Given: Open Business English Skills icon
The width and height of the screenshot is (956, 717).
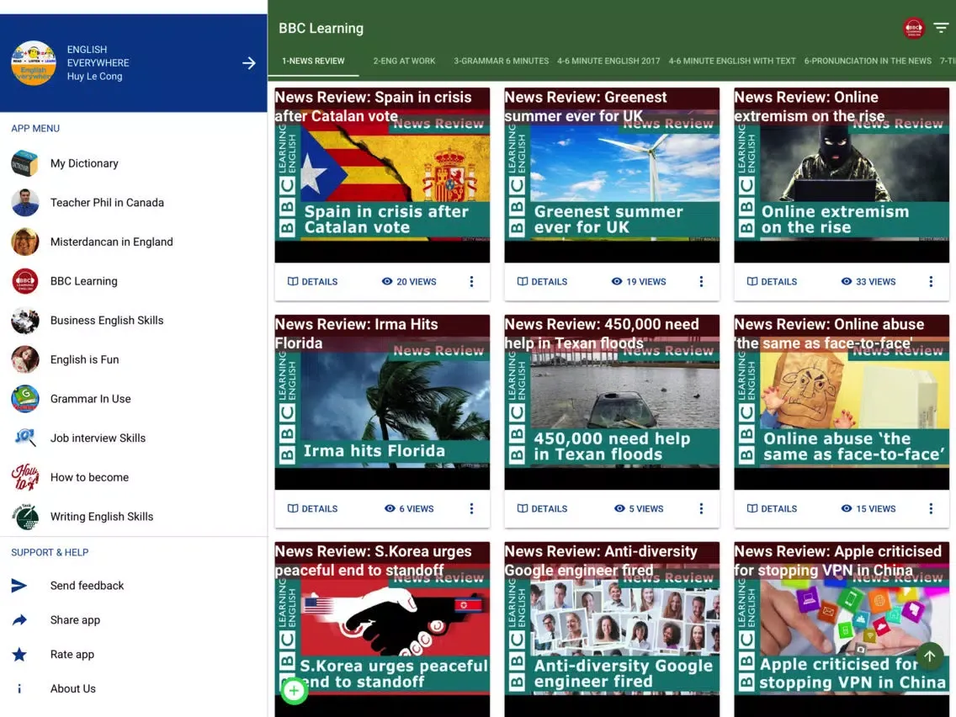Looking at the screenshot, I should pos(25,320).
